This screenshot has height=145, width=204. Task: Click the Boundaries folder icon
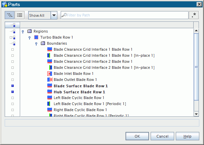[43, 43]
